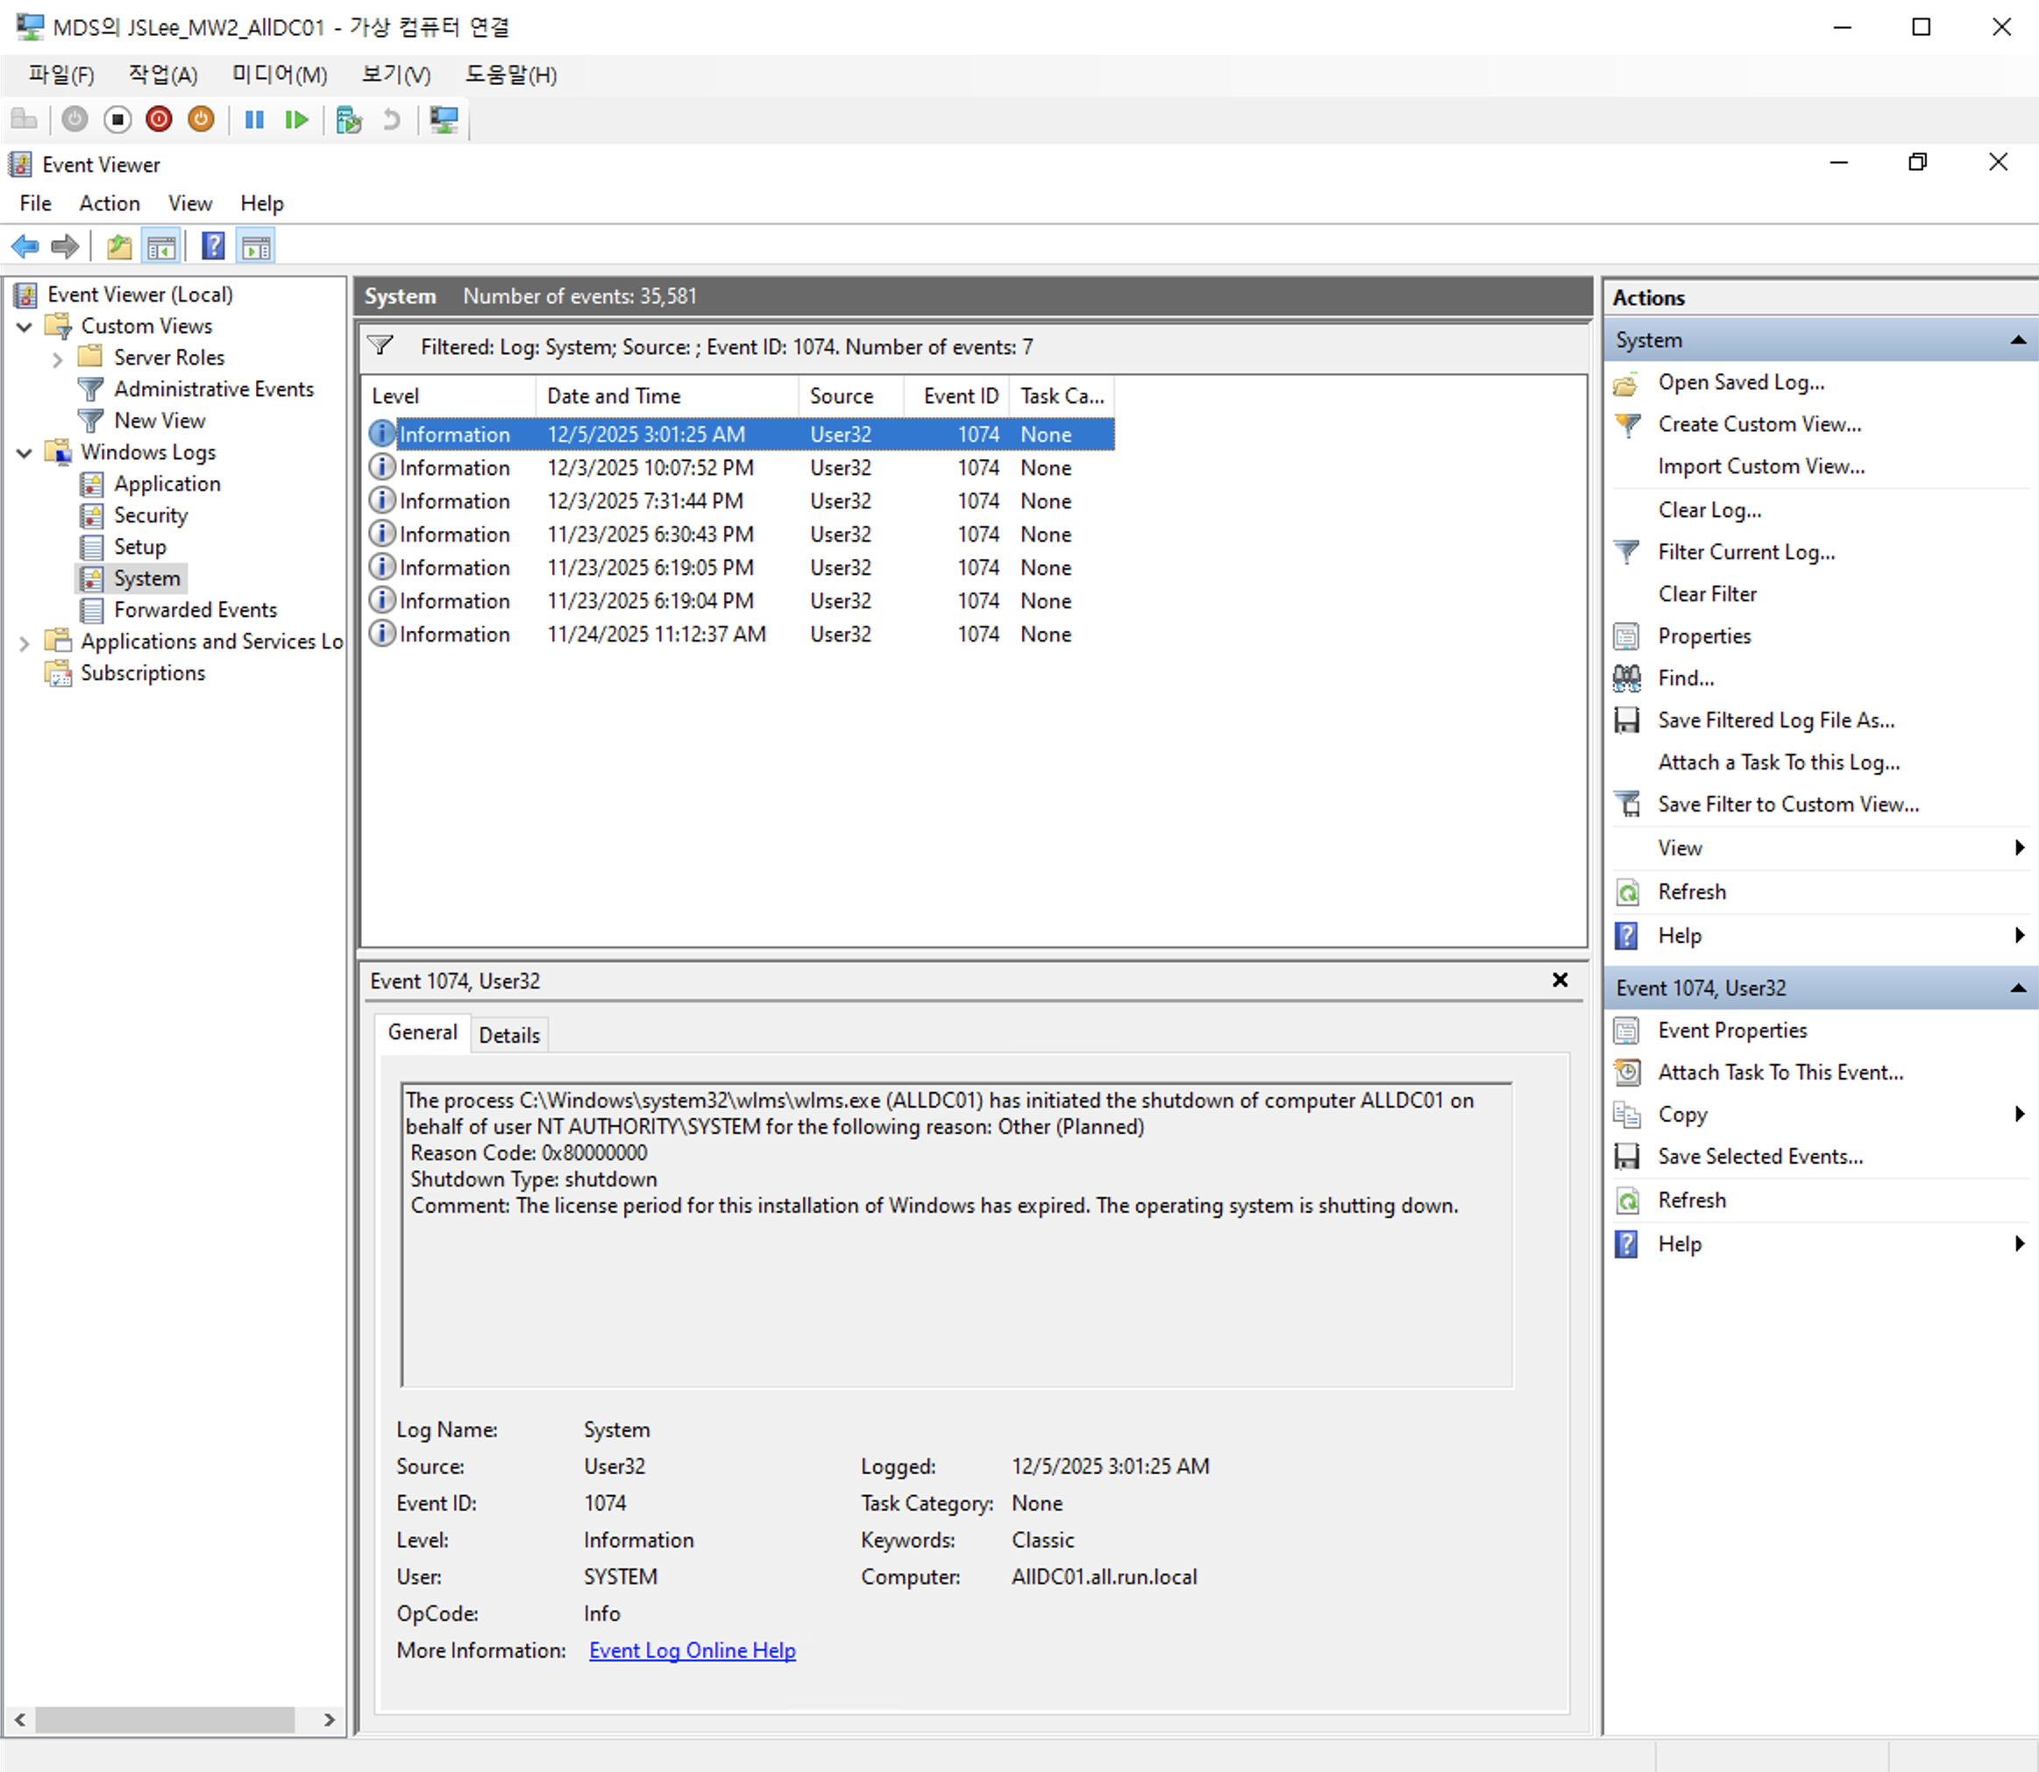Click the VM Checkpoint icon

click(348, 120)
